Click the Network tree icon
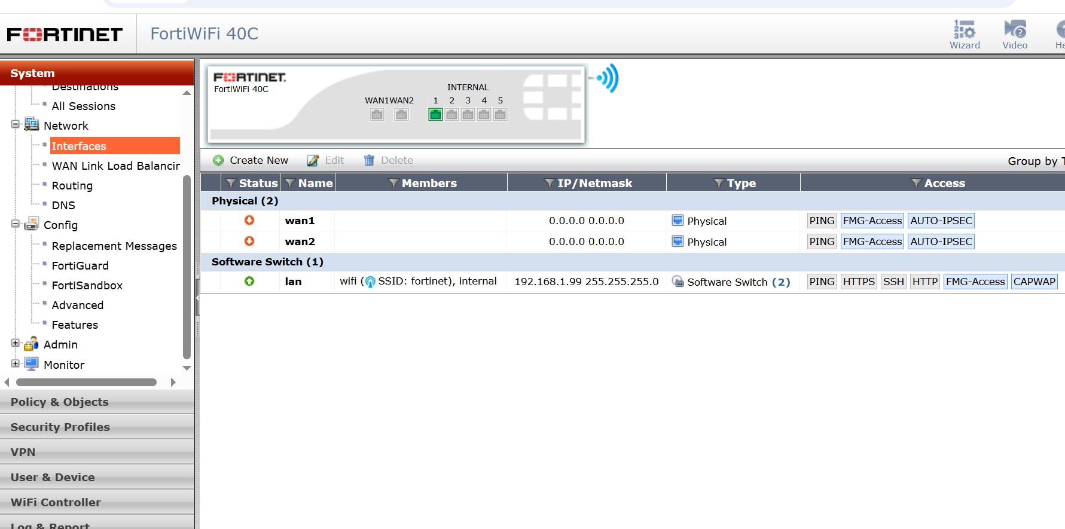The height and width of the screenshot is (529, 1065). 32,125
